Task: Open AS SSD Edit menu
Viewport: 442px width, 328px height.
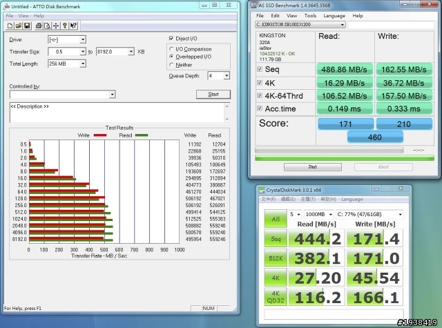Action: click(x=275, y=16)
